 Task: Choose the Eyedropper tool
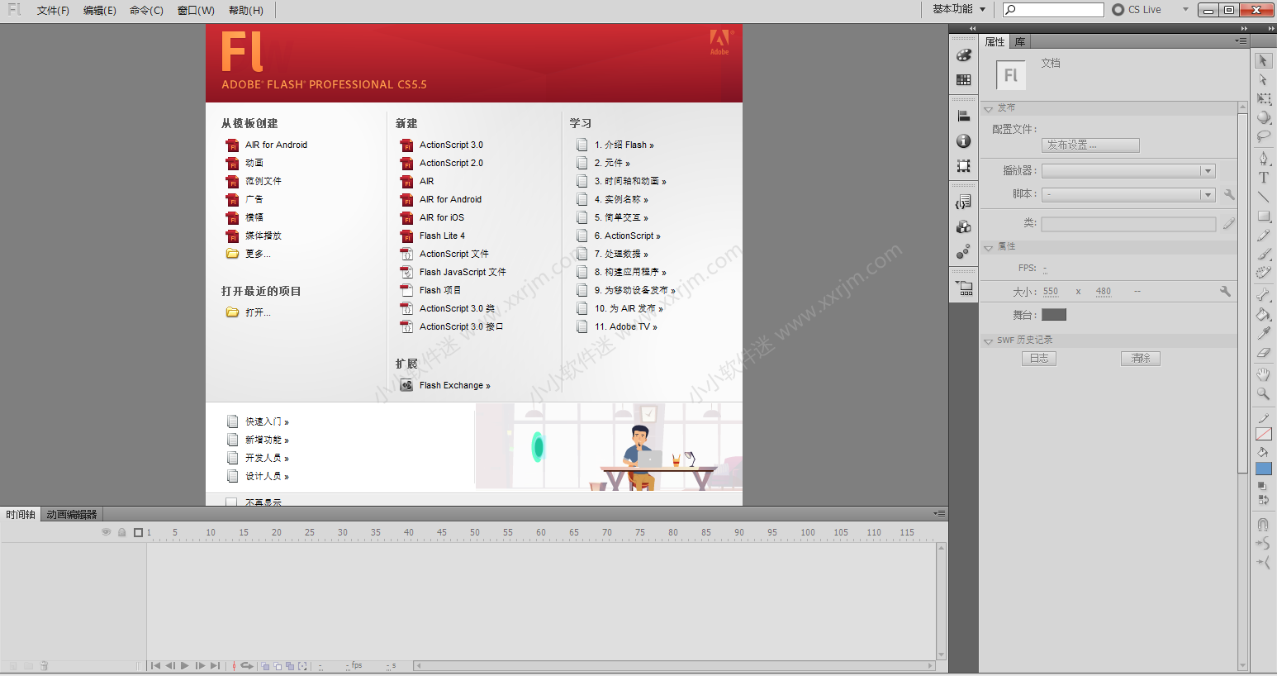coord(1263,333)
